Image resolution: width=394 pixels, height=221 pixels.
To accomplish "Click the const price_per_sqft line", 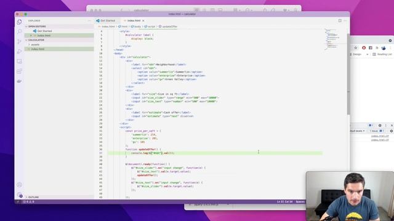I will (143, 131).
